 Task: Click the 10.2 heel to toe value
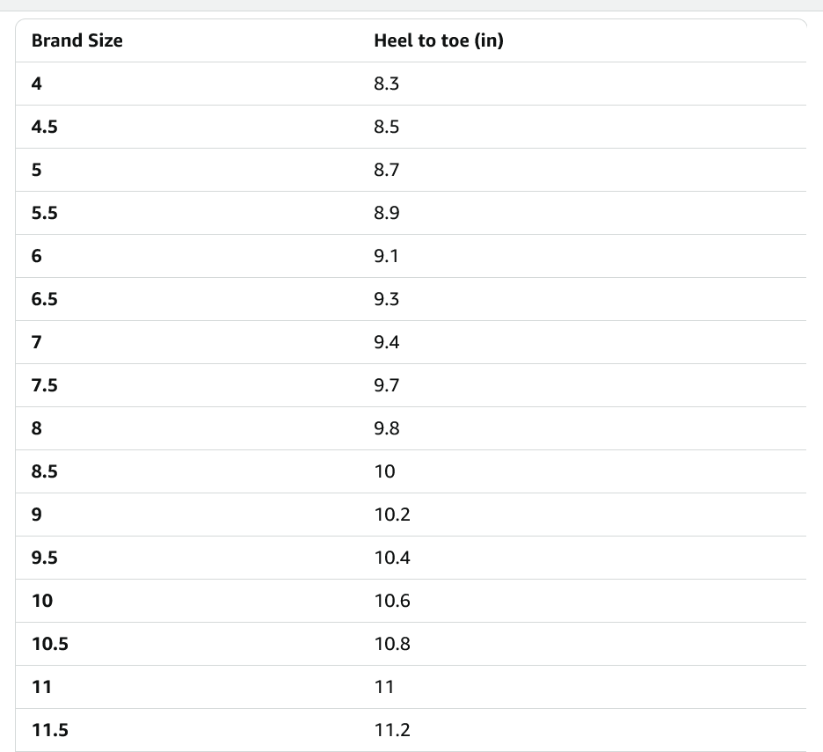(392, 515)
